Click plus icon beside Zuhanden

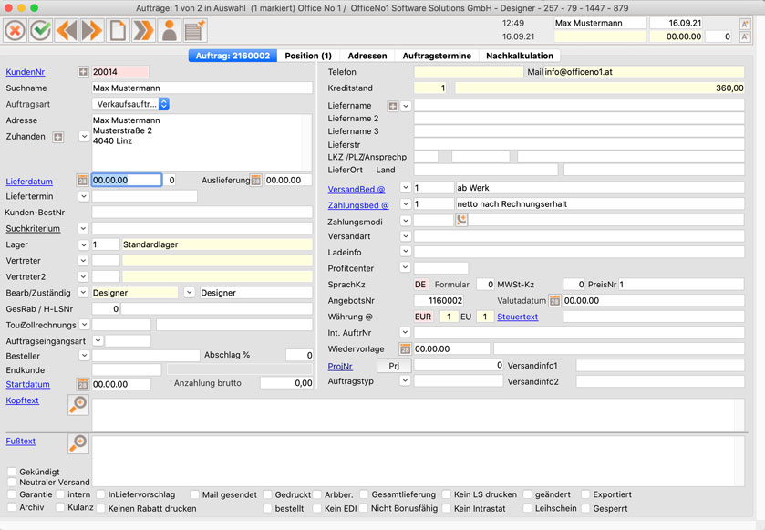pyautogui.click(x=58, y=137)
